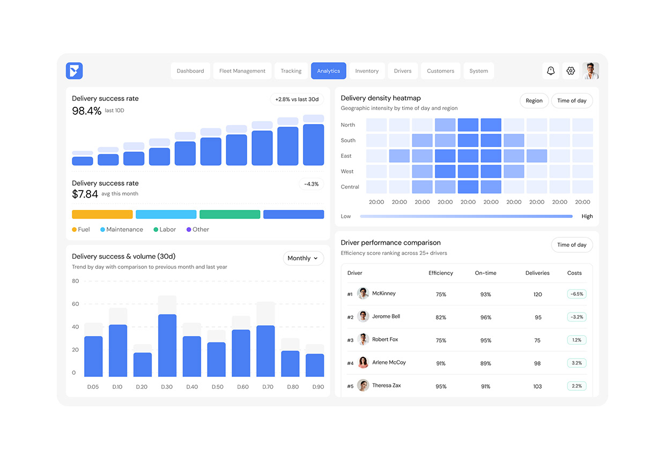
Task: Click Robert Fox's avatar image
Action: (x=363, y=339)
